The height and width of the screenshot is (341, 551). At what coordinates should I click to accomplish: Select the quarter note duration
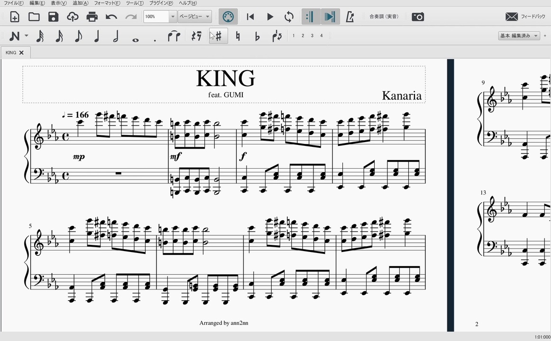[x=97, y=36]
